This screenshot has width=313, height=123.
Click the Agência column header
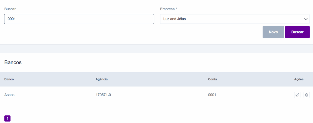point(101,79)
